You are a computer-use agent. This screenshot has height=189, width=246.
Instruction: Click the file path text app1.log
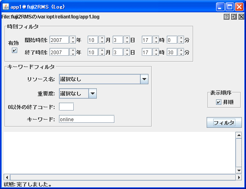[x=89, y=17]
